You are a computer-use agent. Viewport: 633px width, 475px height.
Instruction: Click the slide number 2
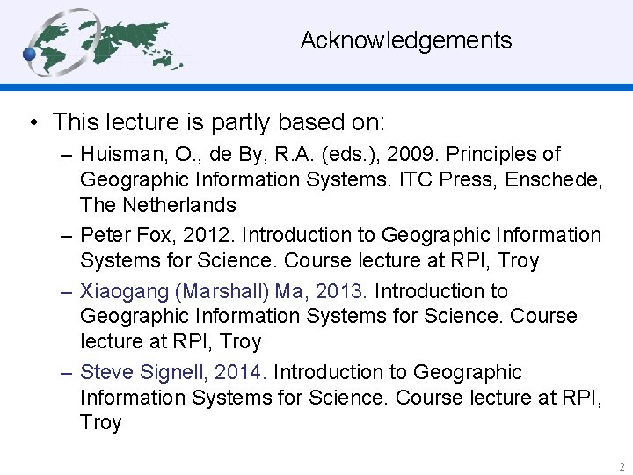(x=621, y=467)
